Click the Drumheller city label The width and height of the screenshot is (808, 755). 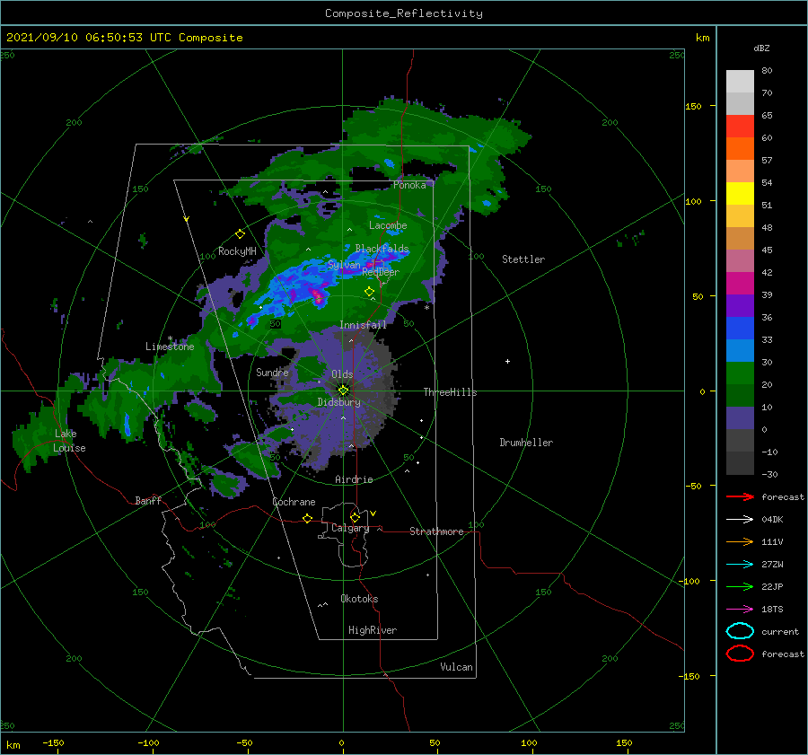pyautogui.click(x=526, y=443)
